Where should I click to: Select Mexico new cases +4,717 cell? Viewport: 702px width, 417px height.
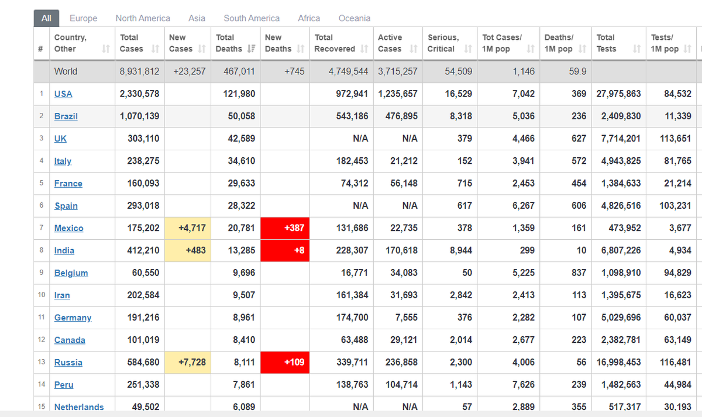[x=187, y=228]
